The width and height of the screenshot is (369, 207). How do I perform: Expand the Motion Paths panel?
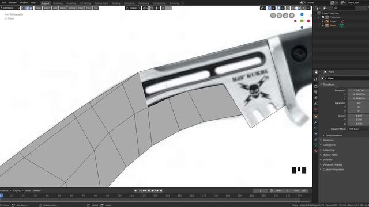coord(330,155)
